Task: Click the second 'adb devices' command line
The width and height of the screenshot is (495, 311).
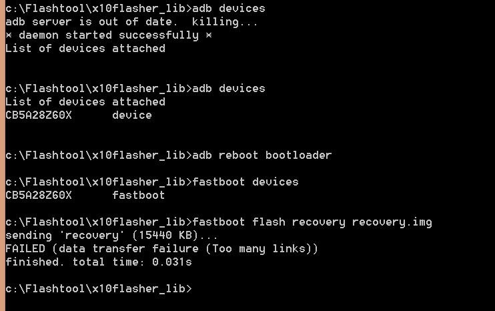Action: 135,89
